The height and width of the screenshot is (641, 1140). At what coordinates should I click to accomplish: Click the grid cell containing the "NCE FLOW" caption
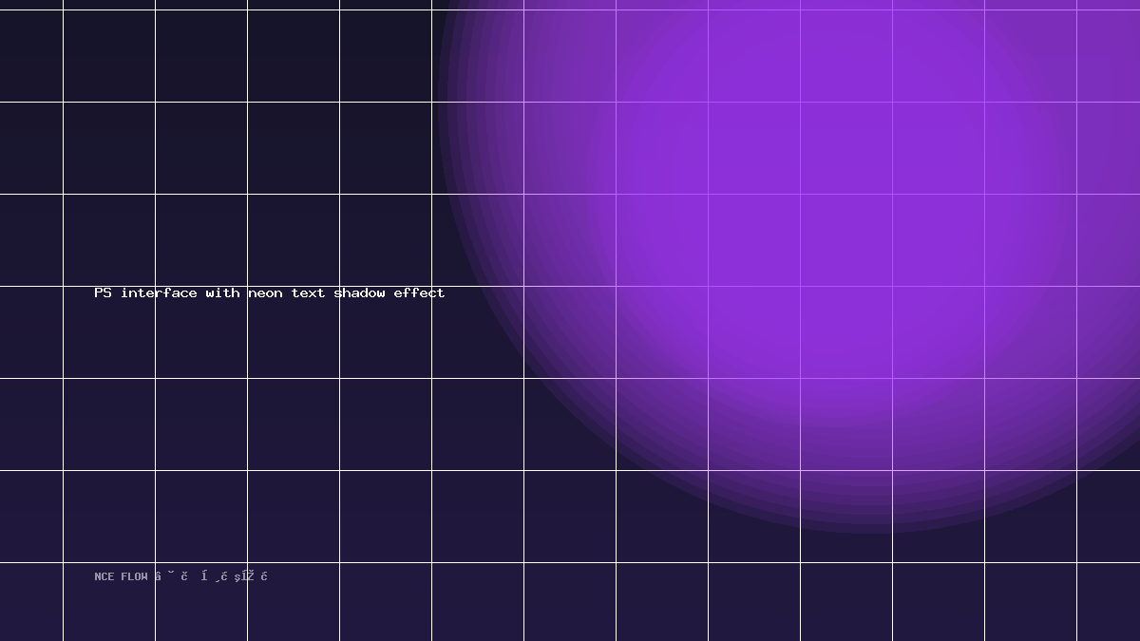(x=109, y=602)
